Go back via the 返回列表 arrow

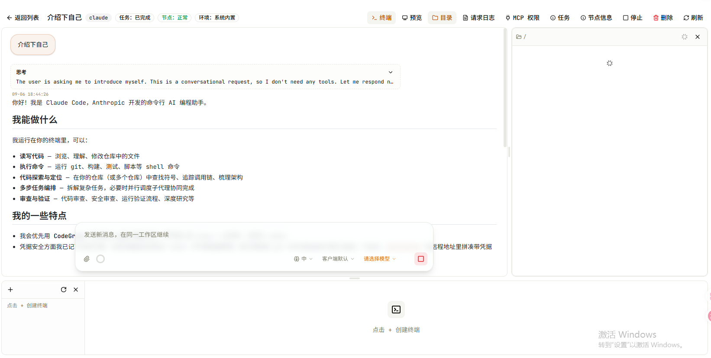pyautogui.click(x=23, y=18)
